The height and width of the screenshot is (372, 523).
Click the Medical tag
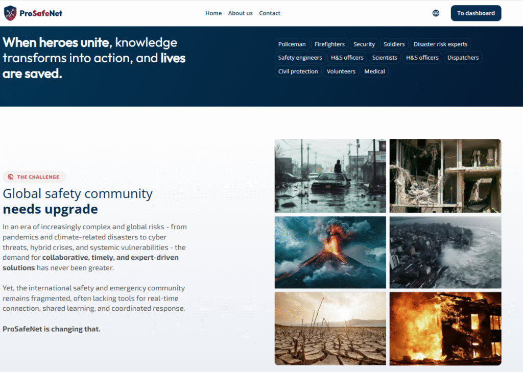(374, 71)
